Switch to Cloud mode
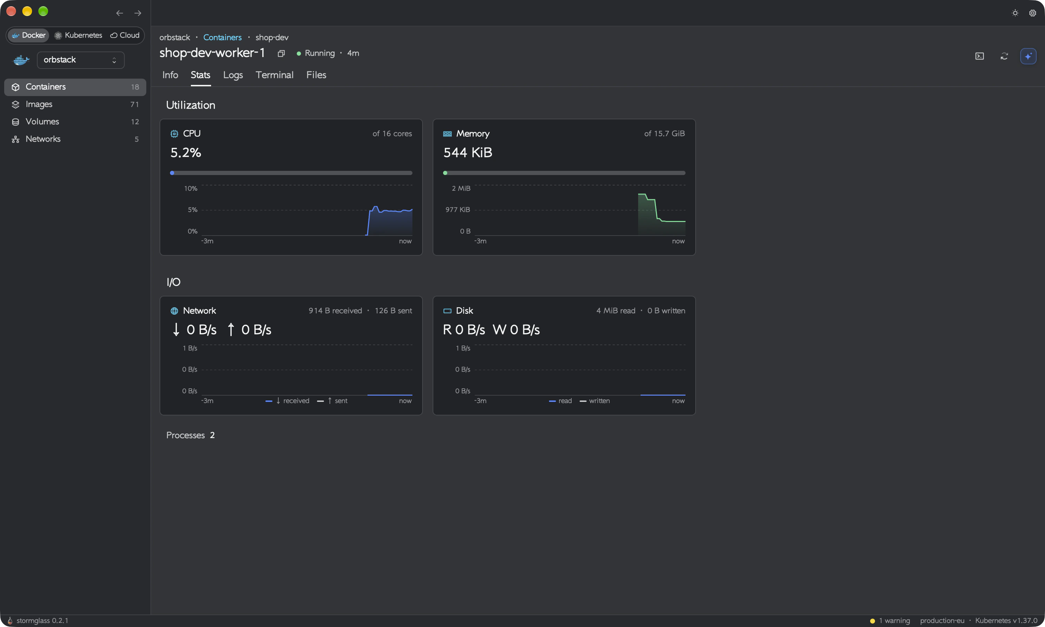The width and height of the screenshot is (1045, 627). pos(125,35)
